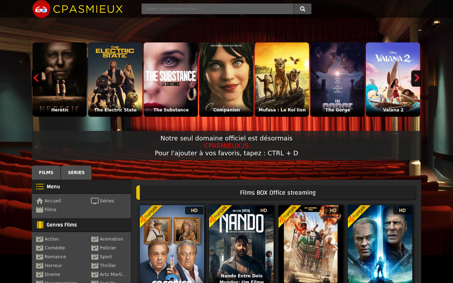453x283 pixels.
Task: Click the Policier genre icon
Action: [95, 248]
